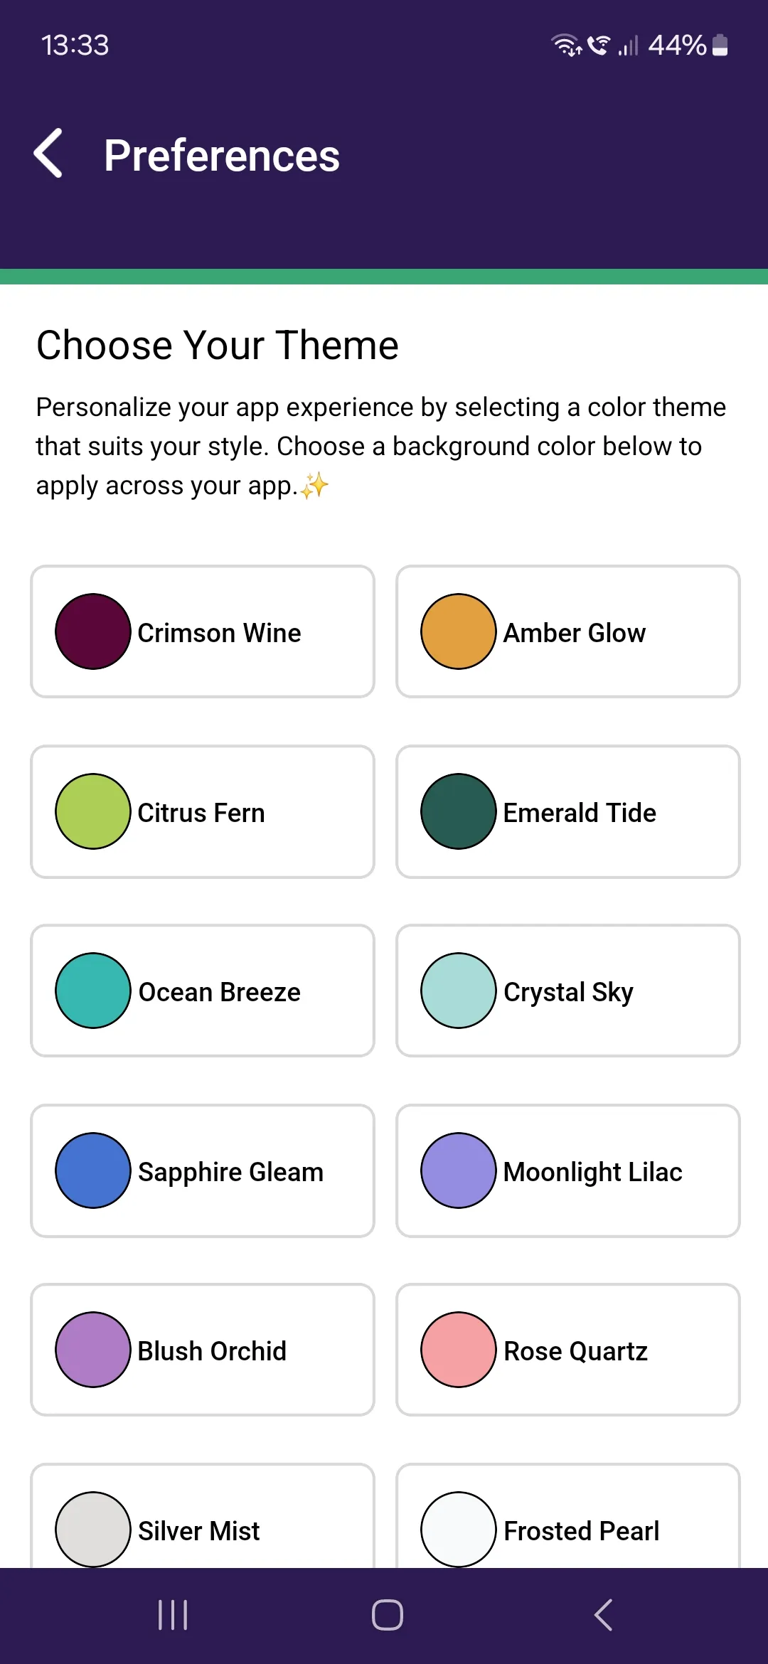The image size is (768, 1664).
Task: Apply the Silver Mist theme
Action: [203, 1515]
